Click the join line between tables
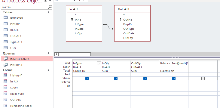The width and height of the screenshot is (220, 108). (108, 26)
